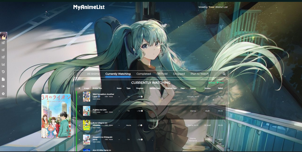
Task: Open the bar-chart statistics icon in sidebar
Action: click(3, 64)
